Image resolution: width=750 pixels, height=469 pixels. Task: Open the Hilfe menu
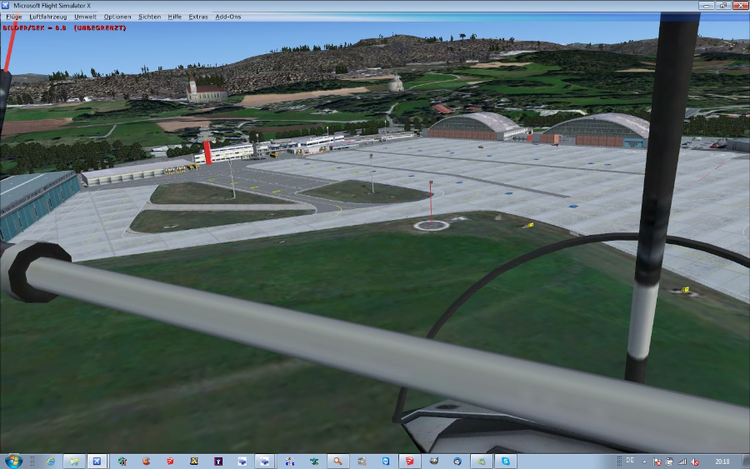(x=175, y=17)
